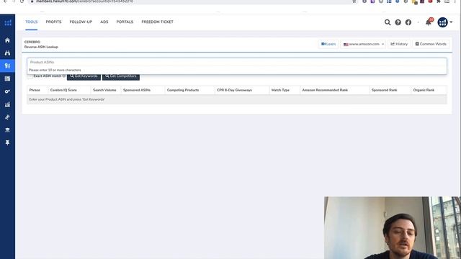This screenshot has height=259, width=461.
Task: Open the help question mark icon
Action: [398, 22]
